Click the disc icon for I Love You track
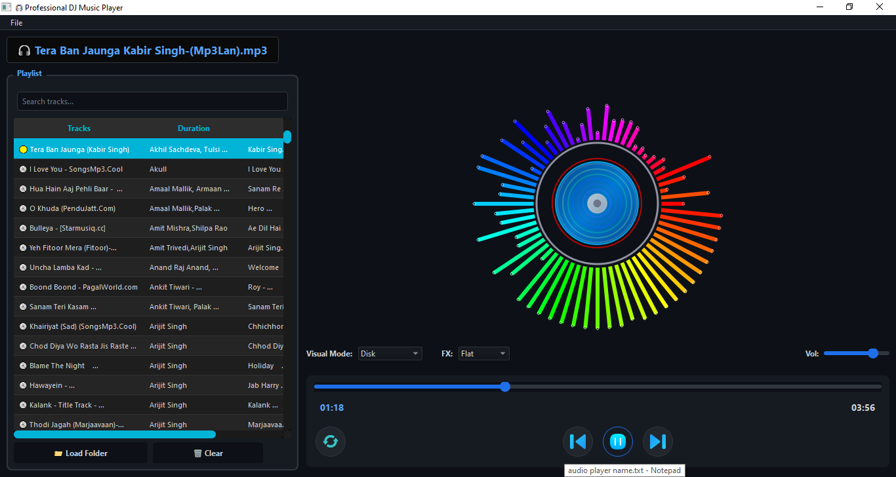Image resolution: width=896 pixels, height=477 pixels. pyautogui.click(x=23, y=169)
